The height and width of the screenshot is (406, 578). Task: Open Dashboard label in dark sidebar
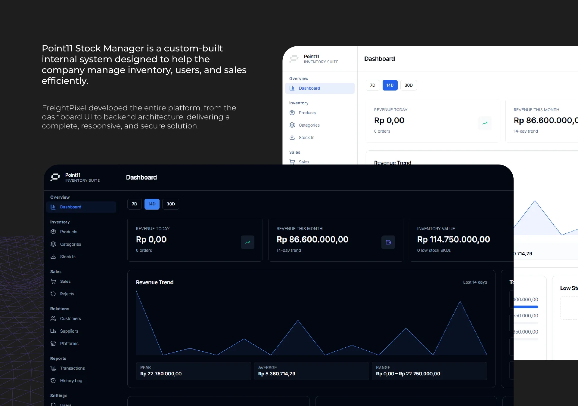[x=71, y=207]
